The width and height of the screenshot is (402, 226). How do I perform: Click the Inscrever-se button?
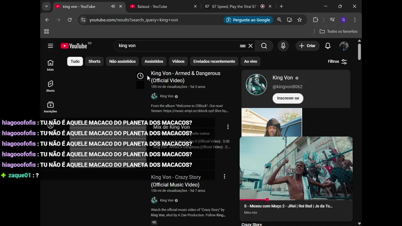[x=288, y=98]
